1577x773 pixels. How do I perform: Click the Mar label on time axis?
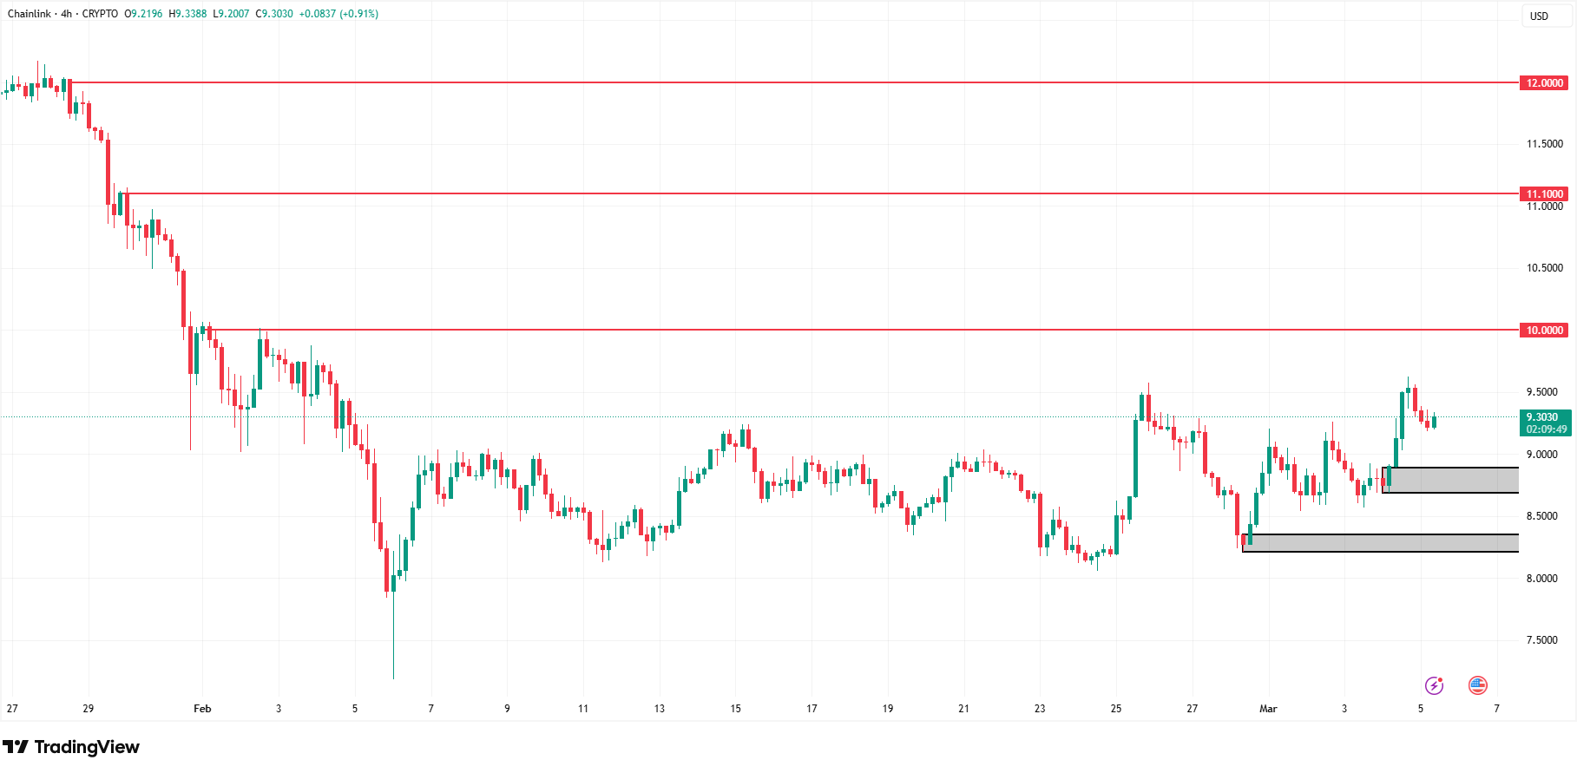[x=1268, y=709]
